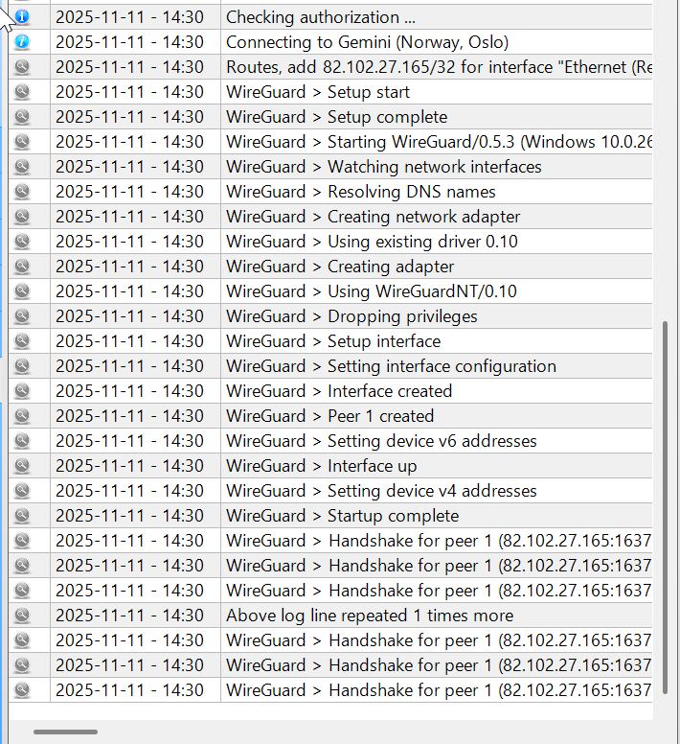Click the icon next to Above log line repeated
Image resolution: width=680 pixels, height=744 pixels.
22,616
